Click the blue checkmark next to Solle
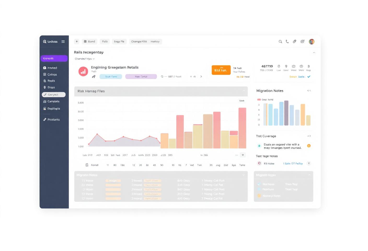 309,77
